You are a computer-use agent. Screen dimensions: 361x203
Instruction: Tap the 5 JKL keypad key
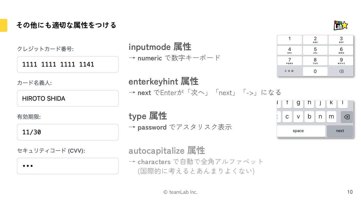click(315, 50)
